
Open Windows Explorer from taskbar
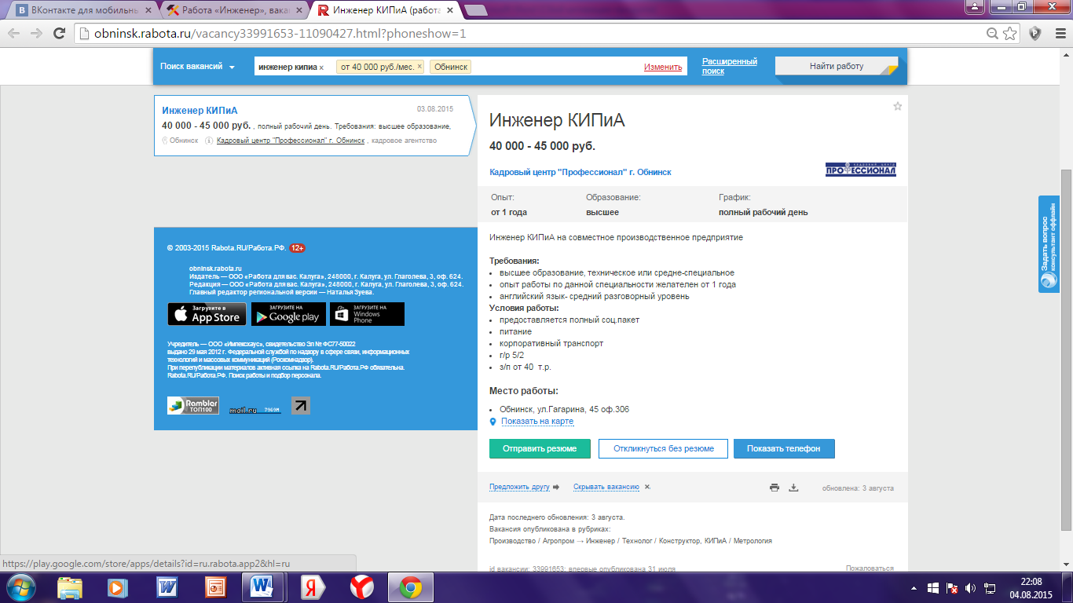coord(70,587)
